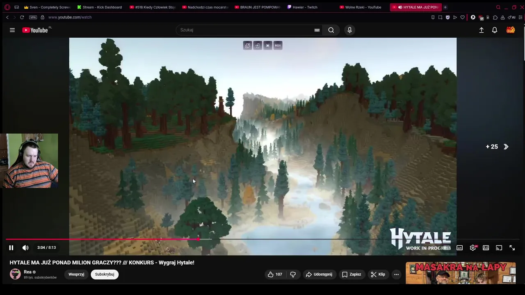Open the YouTube hamburger guide menu

[12, 30]
